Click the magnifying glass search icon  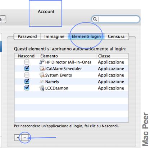(95, 19)
